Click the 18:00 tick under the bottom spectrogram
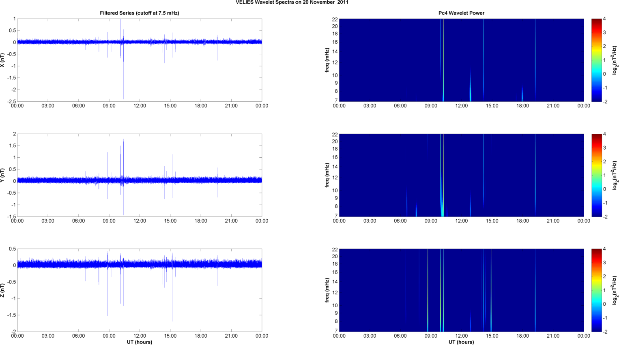Viewport: 619px width, 345px height. (522, 336)
